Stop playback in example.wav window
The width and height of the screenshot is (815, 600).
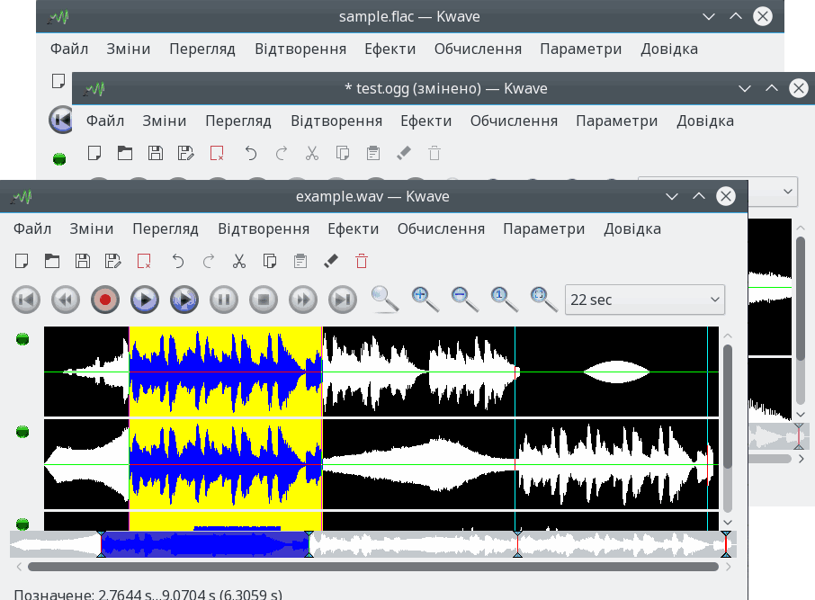coord(264,300)
